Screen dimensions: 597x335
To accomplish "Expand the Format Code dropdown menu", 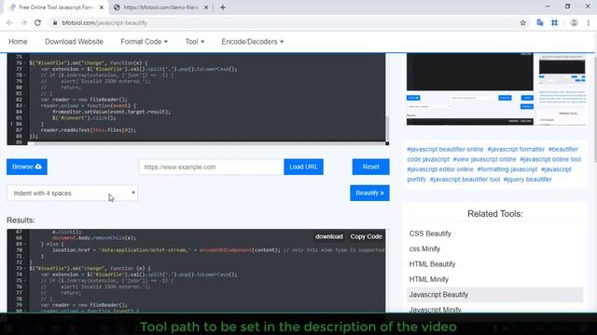I will click(144, 42).
